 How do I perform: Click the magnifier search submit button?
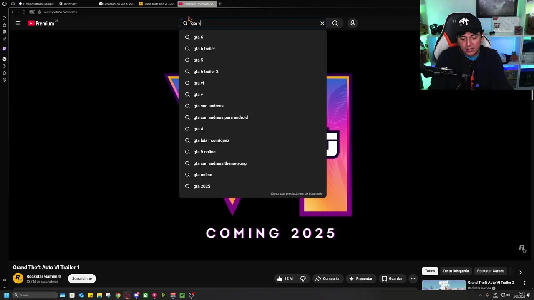335,23
